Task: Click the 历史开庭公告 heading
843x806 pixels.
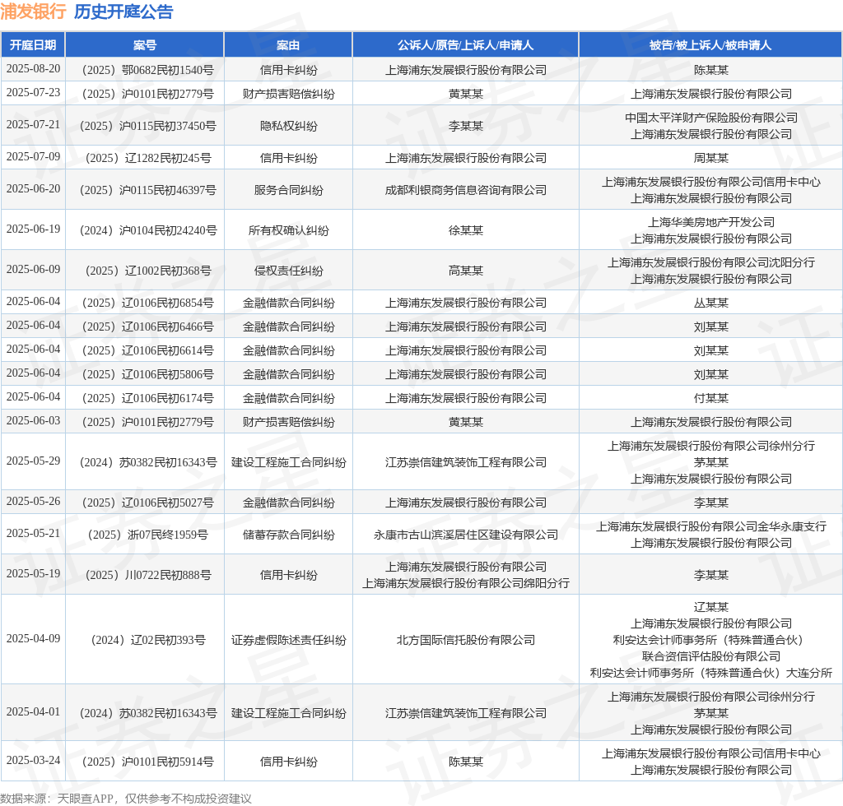Action: tap(123, 12)
